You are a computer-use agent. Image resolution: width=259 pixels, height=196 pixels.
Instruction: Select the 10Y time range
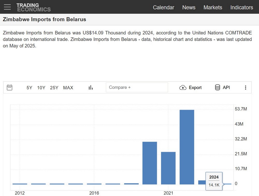tap(41, 88)
